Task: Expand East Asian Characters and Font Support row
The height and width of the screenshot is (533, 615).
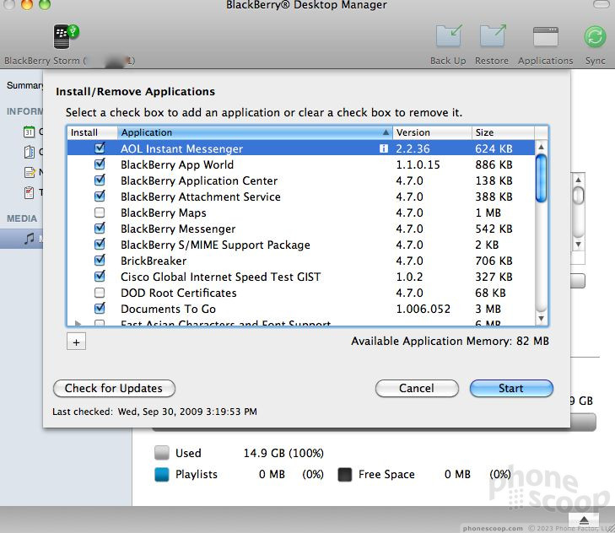Action: pos(78,324)
